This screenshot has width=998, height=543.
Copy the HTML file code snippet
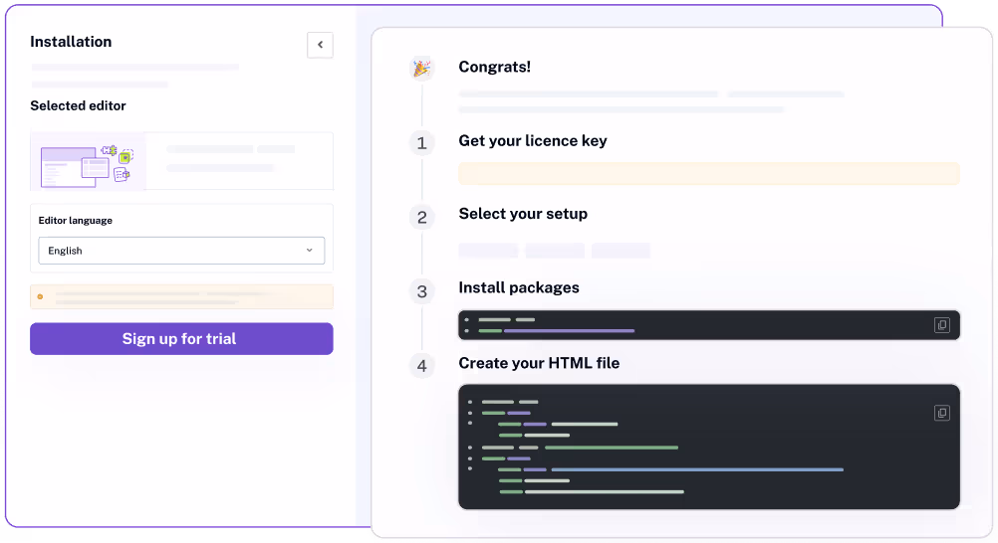click(941, 413)
